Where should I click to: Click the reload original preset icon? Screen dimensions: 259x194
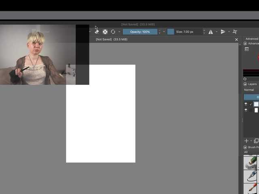tap(113, 32)
